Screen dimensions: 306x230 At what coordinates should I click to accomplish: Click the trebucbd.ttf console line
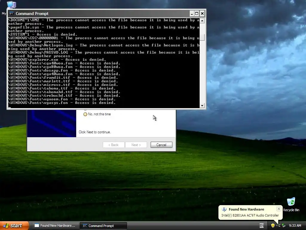click(x=65, y=96)
